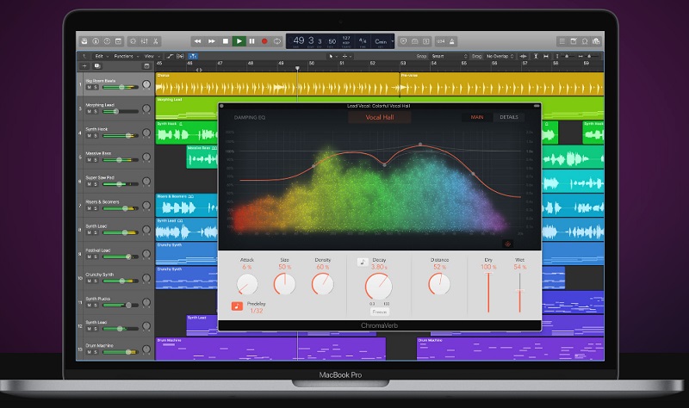689x408 pixels.
Task: Switch to the DETAILS tab in ChromaVerb
Action: (509, 116)
